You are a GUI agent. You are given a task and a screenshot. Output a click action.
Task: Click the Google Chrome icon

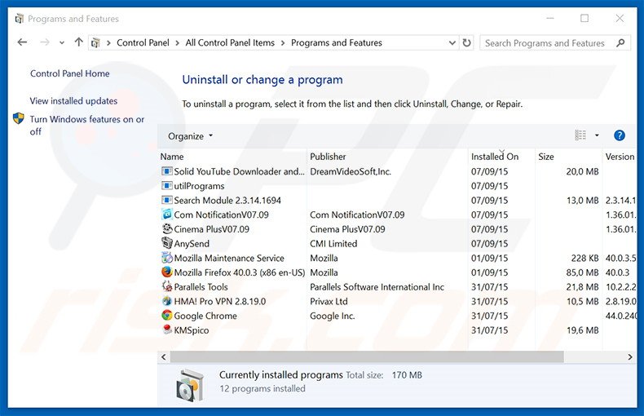[167, 316]
